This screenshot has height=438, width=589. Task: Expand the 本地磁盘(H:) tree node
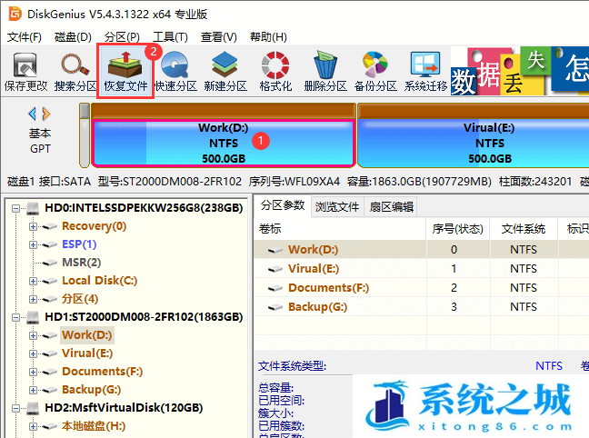click(33, 426)
